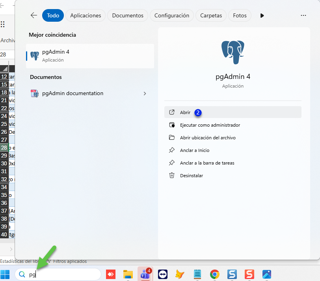Open AnyDesk from the taskbar

(x=111, y=274)
